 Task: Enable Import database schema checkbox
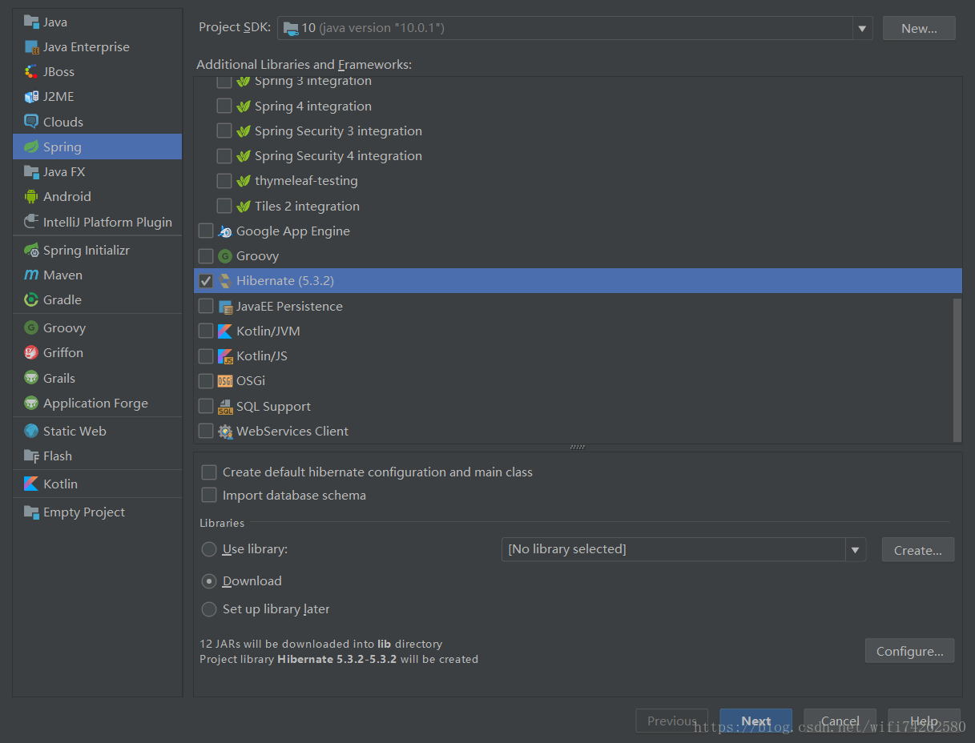pos(209,495)
